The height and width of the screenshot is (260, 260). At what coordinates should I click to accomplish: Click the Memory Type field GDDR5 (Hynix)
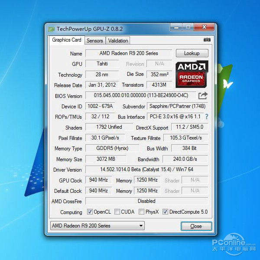112,148
